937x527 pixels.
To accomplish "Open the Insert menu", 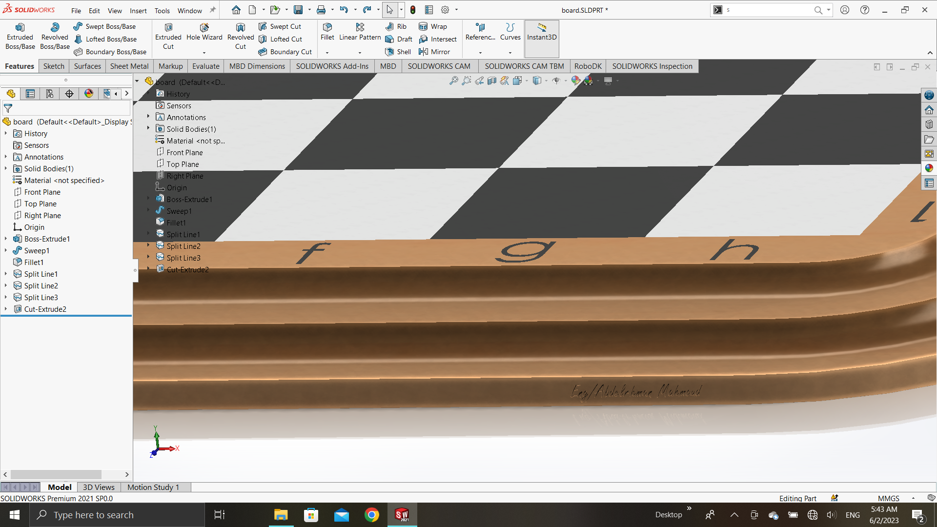I will click(x=138, y=10).
